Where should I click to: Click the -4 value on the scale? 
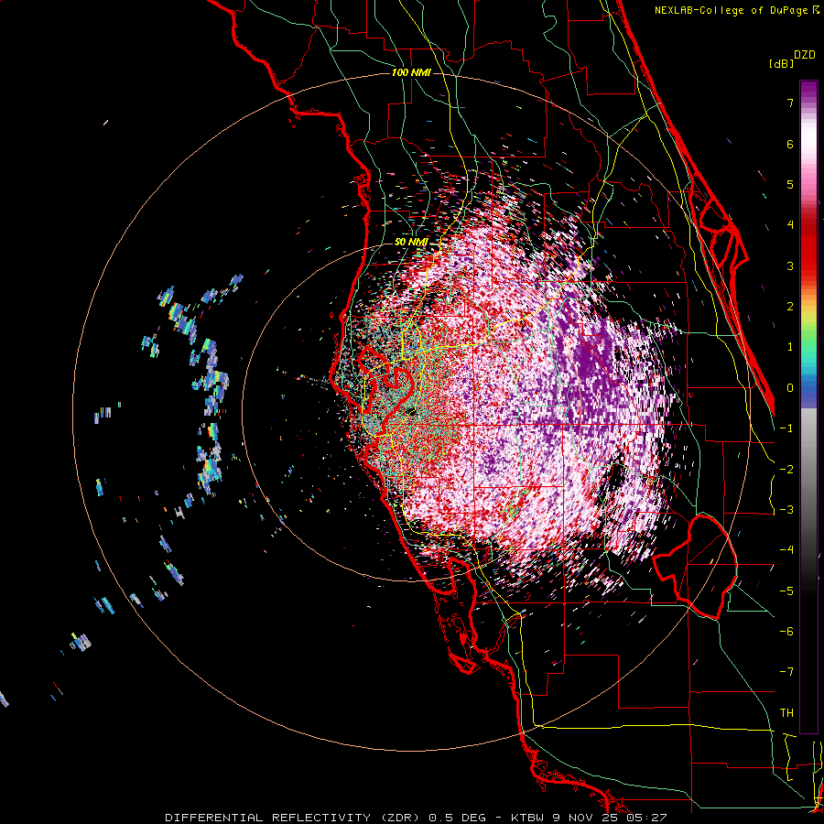click(x=786, y=550)
